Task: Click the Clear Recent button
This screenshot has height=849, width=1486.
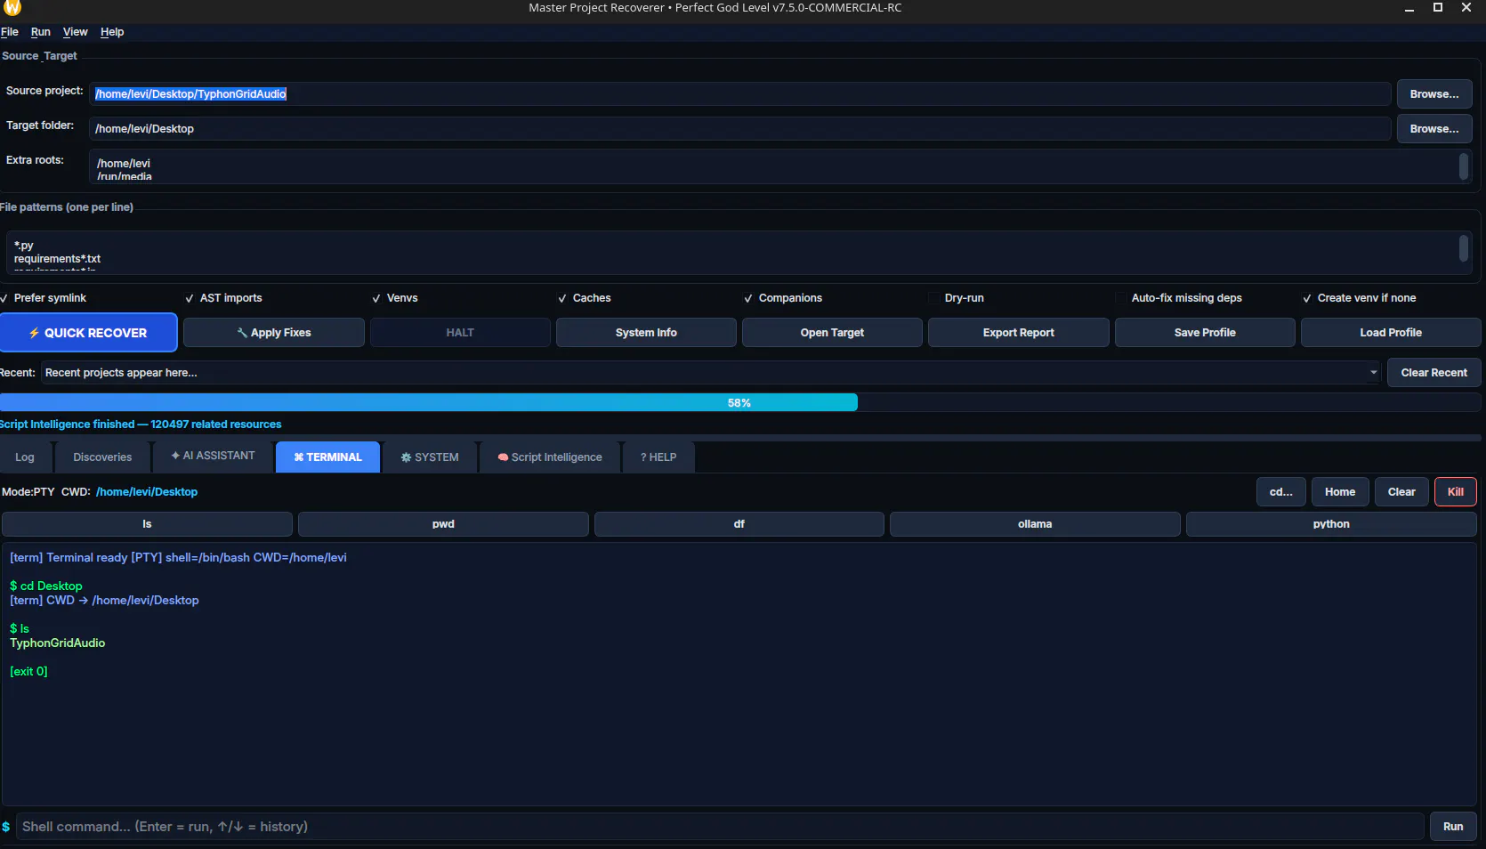Action: click(1434, 373)
